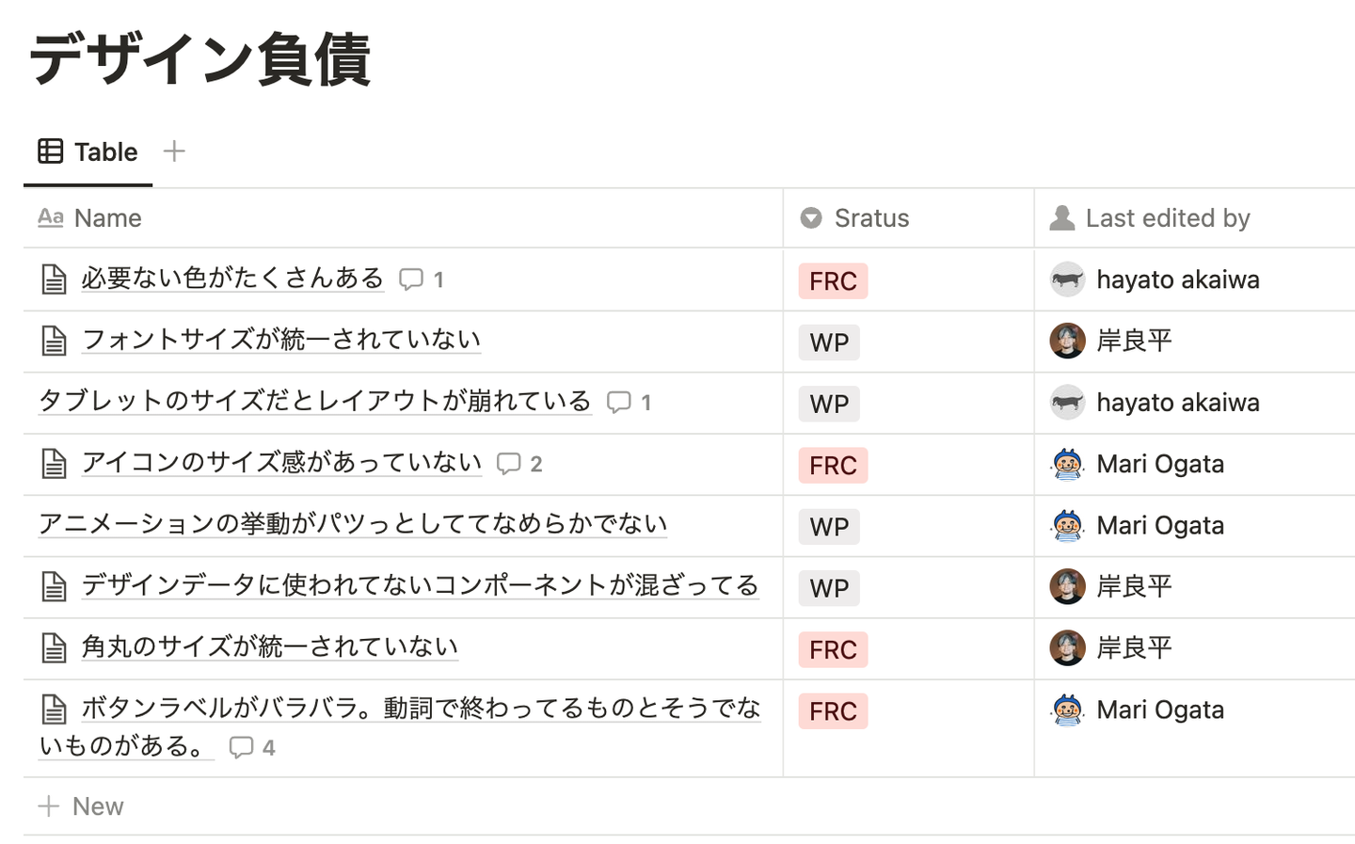The height and width of the screenshot is (844, 1355).
Task: Open page デザインデータに使われてないコンポーネントが混ざってる
Action: tap(420, 585)
